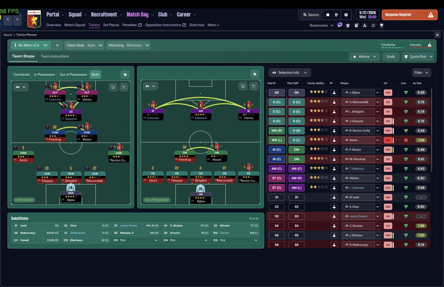Open the Data Hub tab
The height and width of the screenshot is (287, 444).
click(197, 25)
